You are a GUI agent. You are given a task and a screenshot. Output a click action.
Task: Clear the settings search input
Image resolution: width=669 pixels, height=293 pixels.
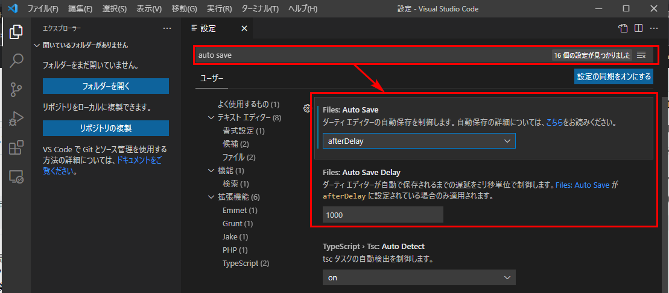point(641,55)
